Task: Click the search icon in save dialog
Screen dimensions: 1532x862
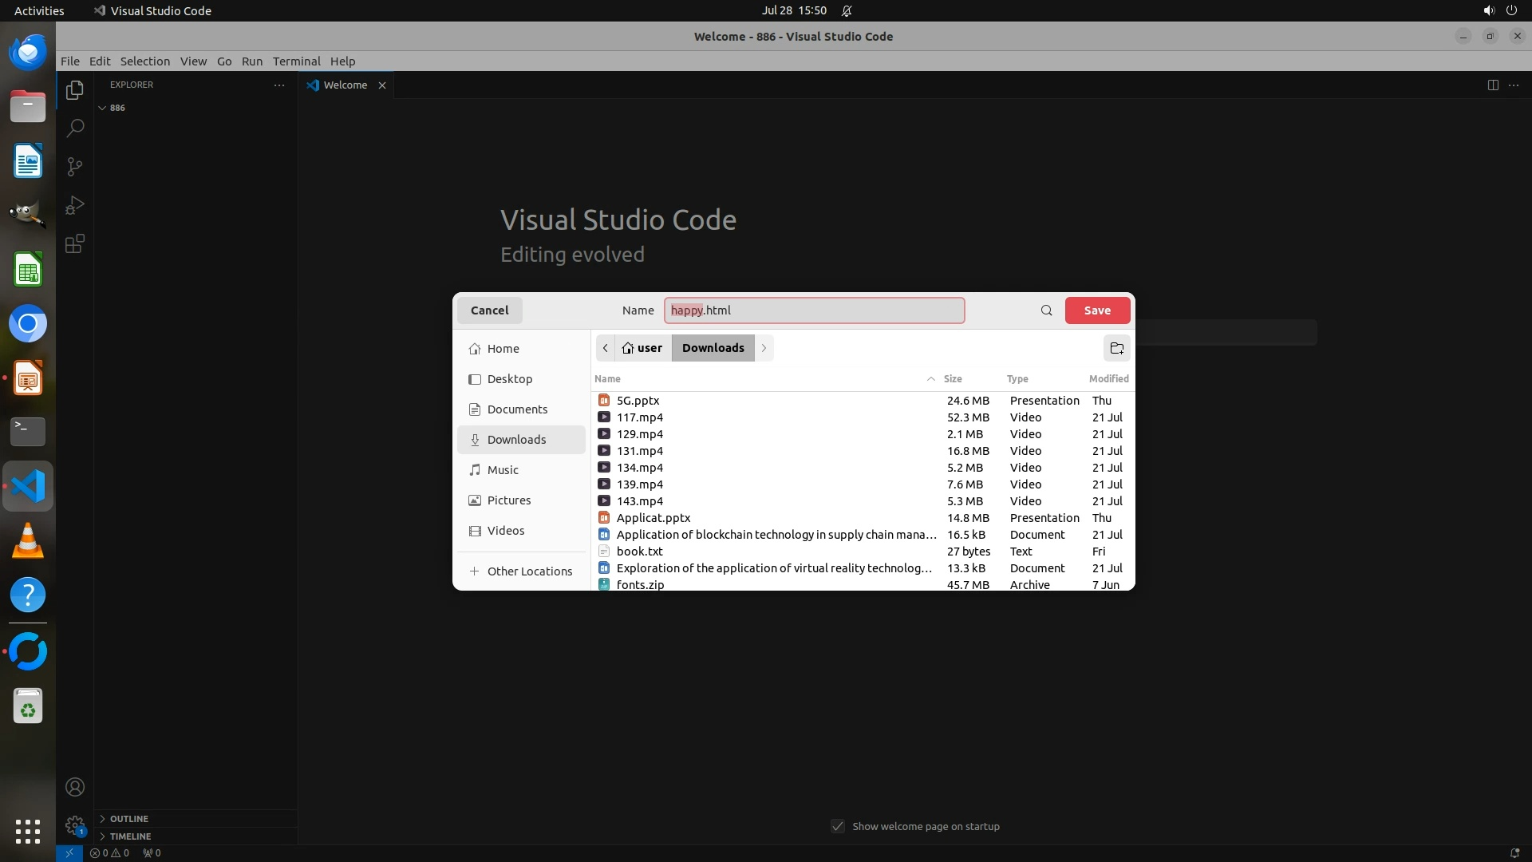Action: tap(1046, 310)
